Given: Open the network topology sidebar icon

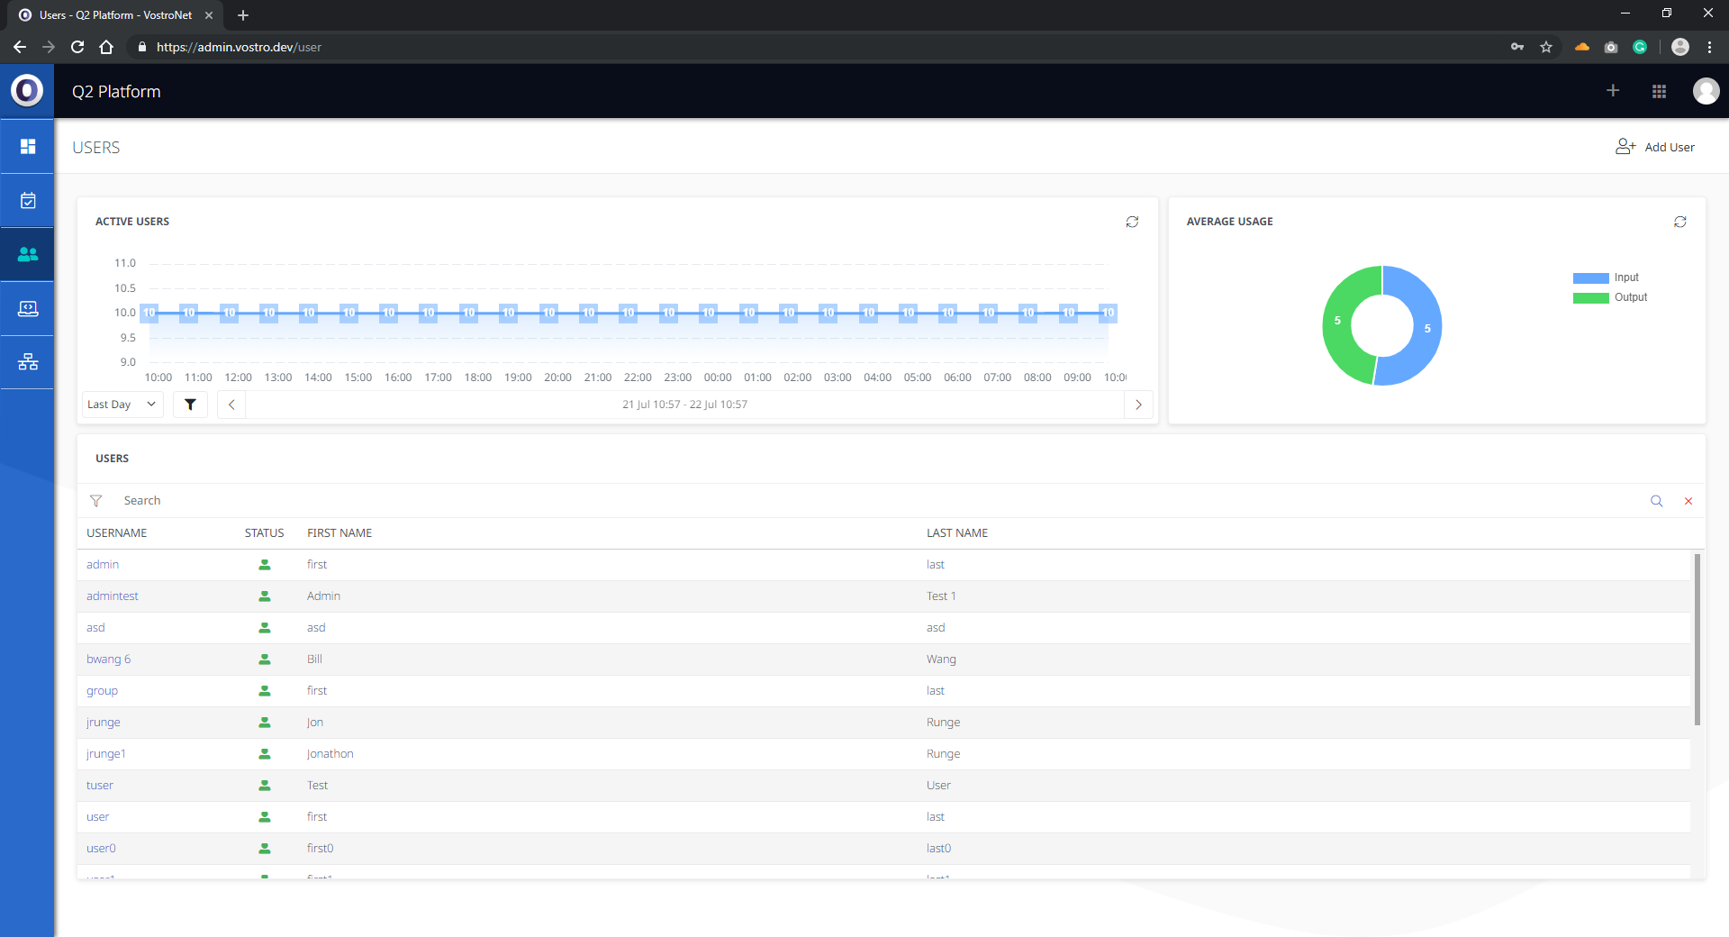Looking at the screenshot, I should click(28, 362).
